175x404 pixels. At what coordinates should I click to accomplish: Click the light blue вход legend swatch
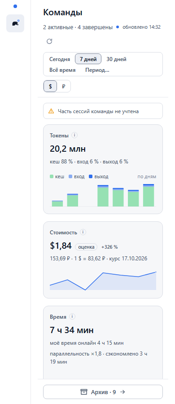(70, 177)
